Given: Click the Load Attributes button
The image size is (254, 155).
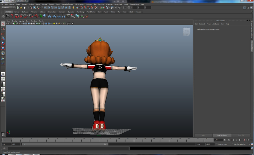Looking at the screenshot, I should [222, 135].
